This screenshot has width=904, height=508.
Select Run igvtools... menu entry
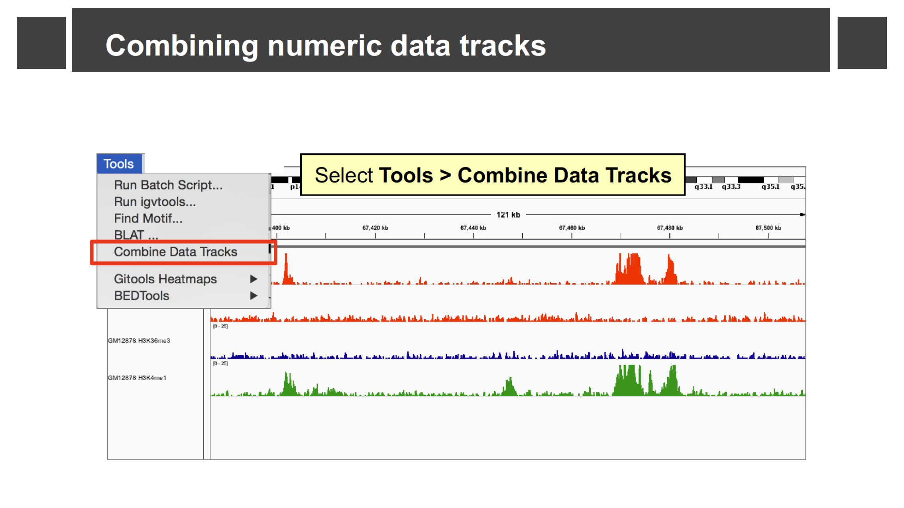(x=155, y=202)
